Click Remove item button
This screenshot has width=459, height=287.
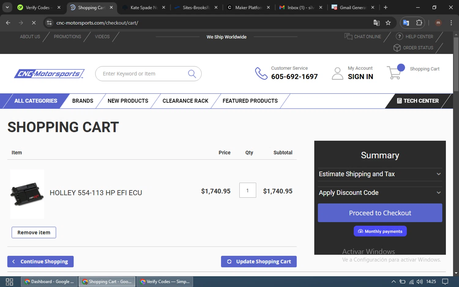click(x=34, y=233)
